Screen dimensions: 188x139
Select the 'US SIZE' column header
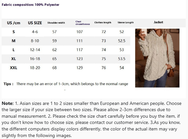point(35,23)
